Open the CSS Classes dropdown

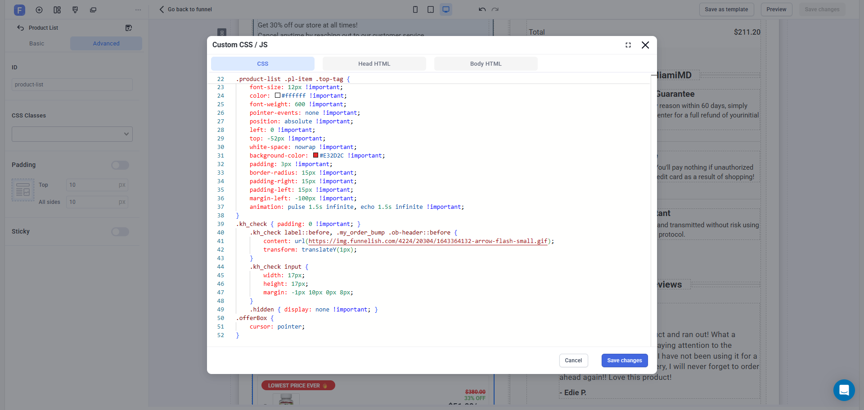(x=72, y=134)
